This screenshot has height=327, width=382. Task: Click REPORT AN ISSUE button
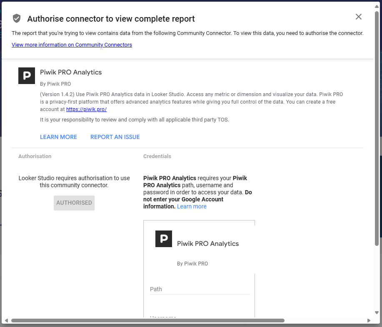[x=115, y=137]
